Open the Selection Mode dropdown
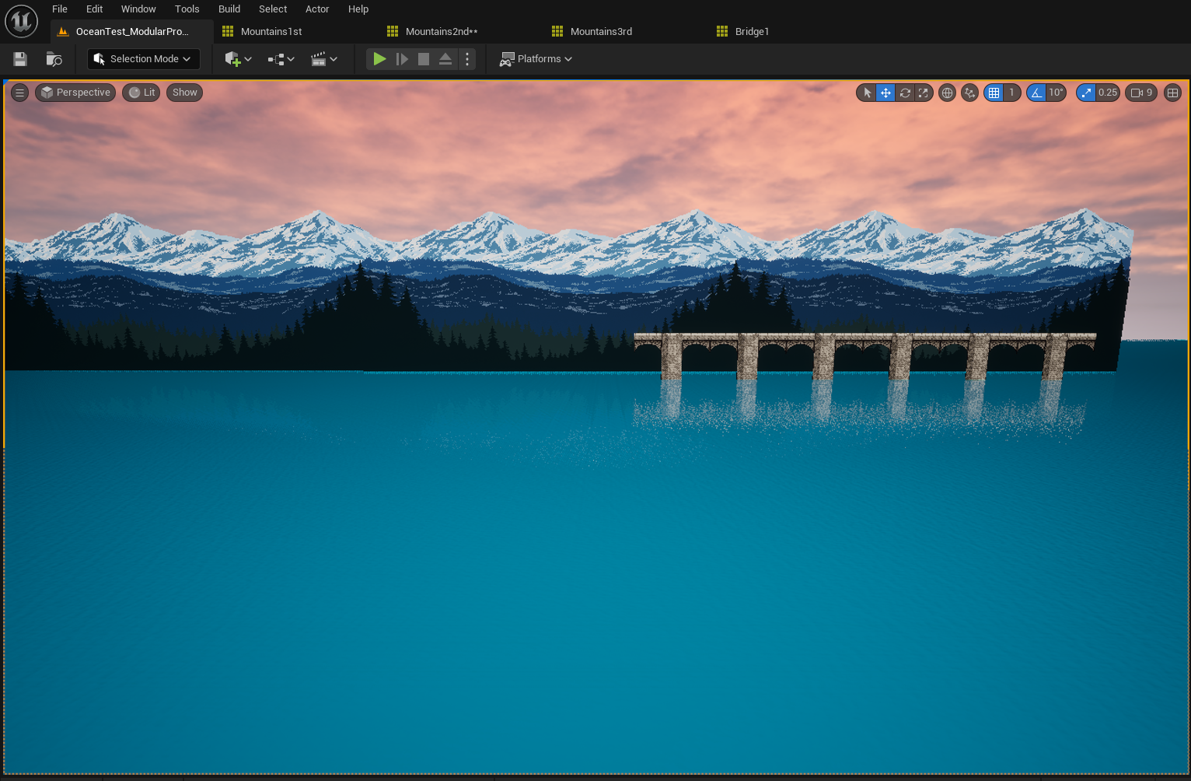Screen dimensions: 1191x781 (x=144, y=59)
